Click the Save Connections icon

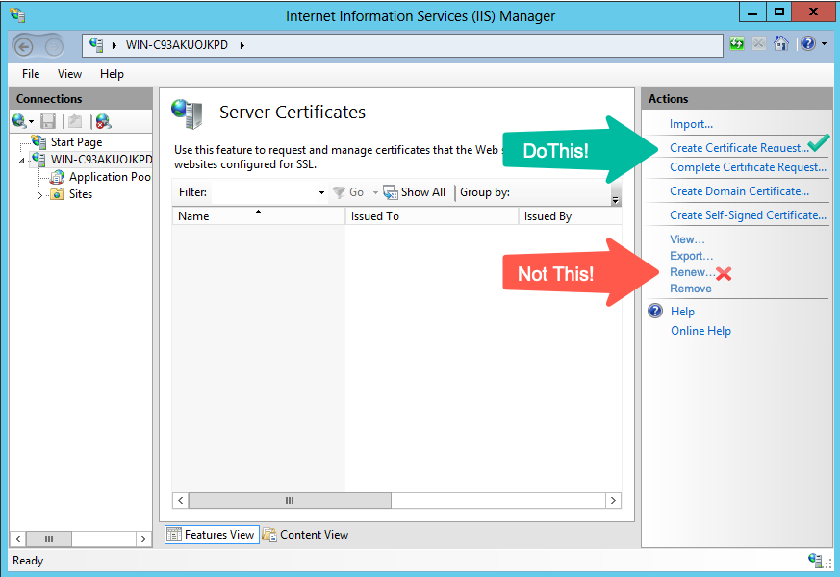(x=48, y=120)
